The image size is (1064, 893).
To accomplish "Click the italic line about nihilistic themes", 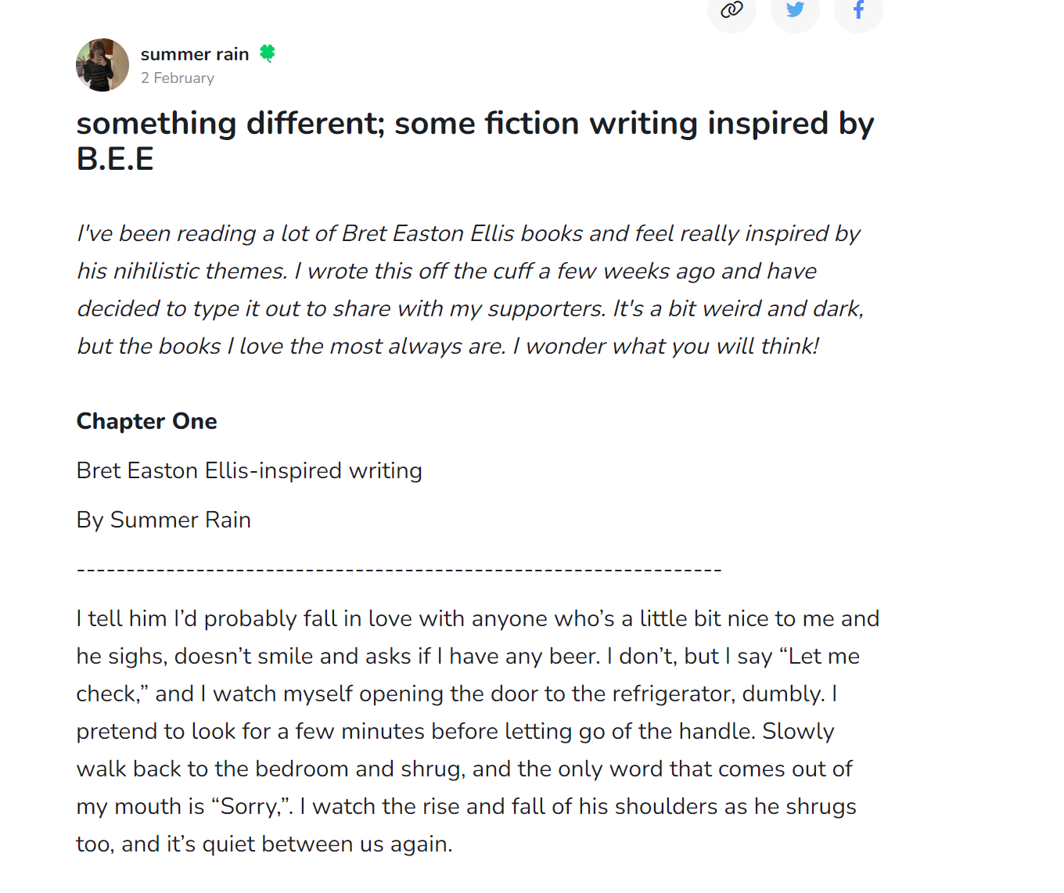I will pyautogui.click(x=446, y=271).
